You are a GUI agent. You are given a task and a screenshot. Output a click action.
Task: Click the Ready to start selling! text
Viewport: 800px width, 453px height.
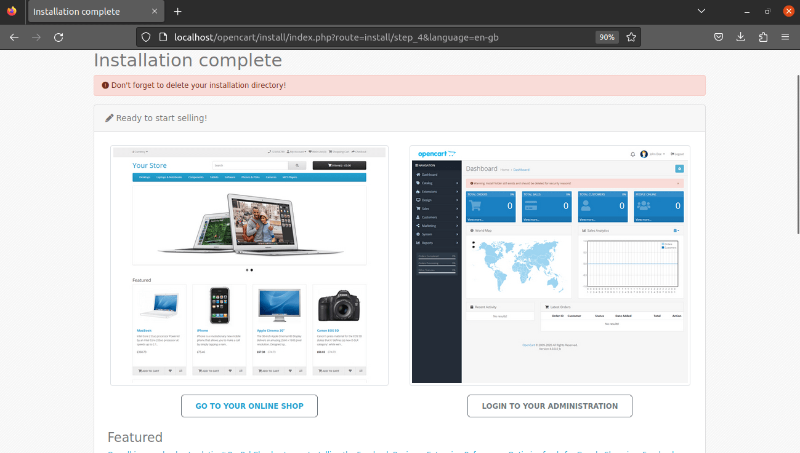click(161, 118)
